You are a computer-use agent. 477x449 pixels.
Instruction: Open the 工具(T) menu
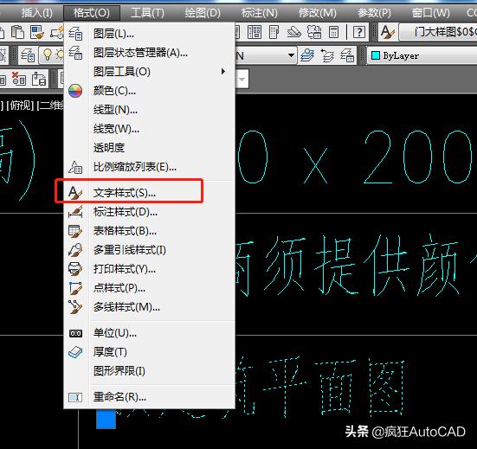click(147, 13)
